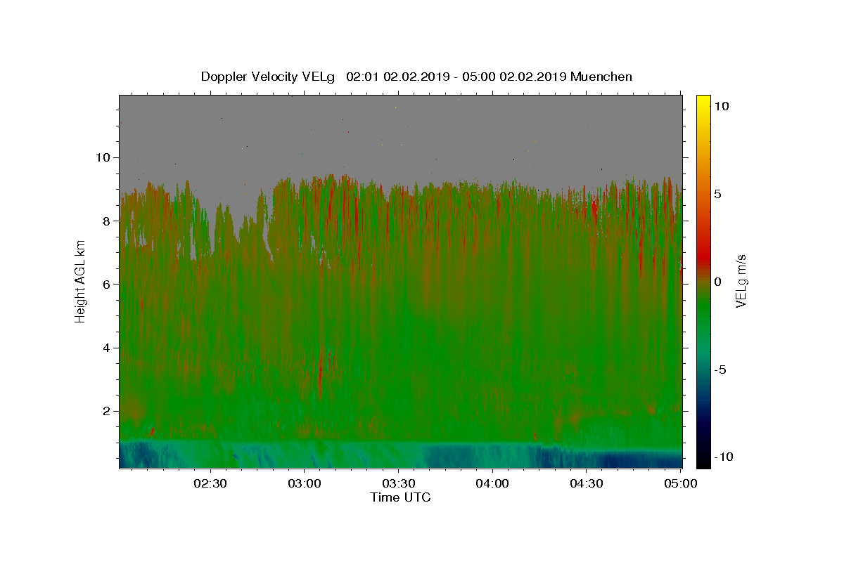Screen dimensions: 844x562
Task: Click the black bottom of the colorbar
Action: (x=703, y=464)
